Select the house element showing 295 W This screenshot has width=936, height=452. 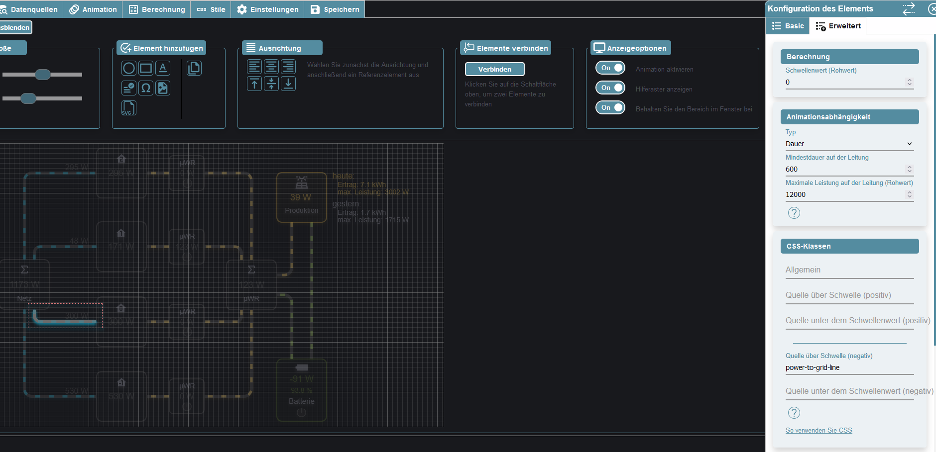point(121,173)
